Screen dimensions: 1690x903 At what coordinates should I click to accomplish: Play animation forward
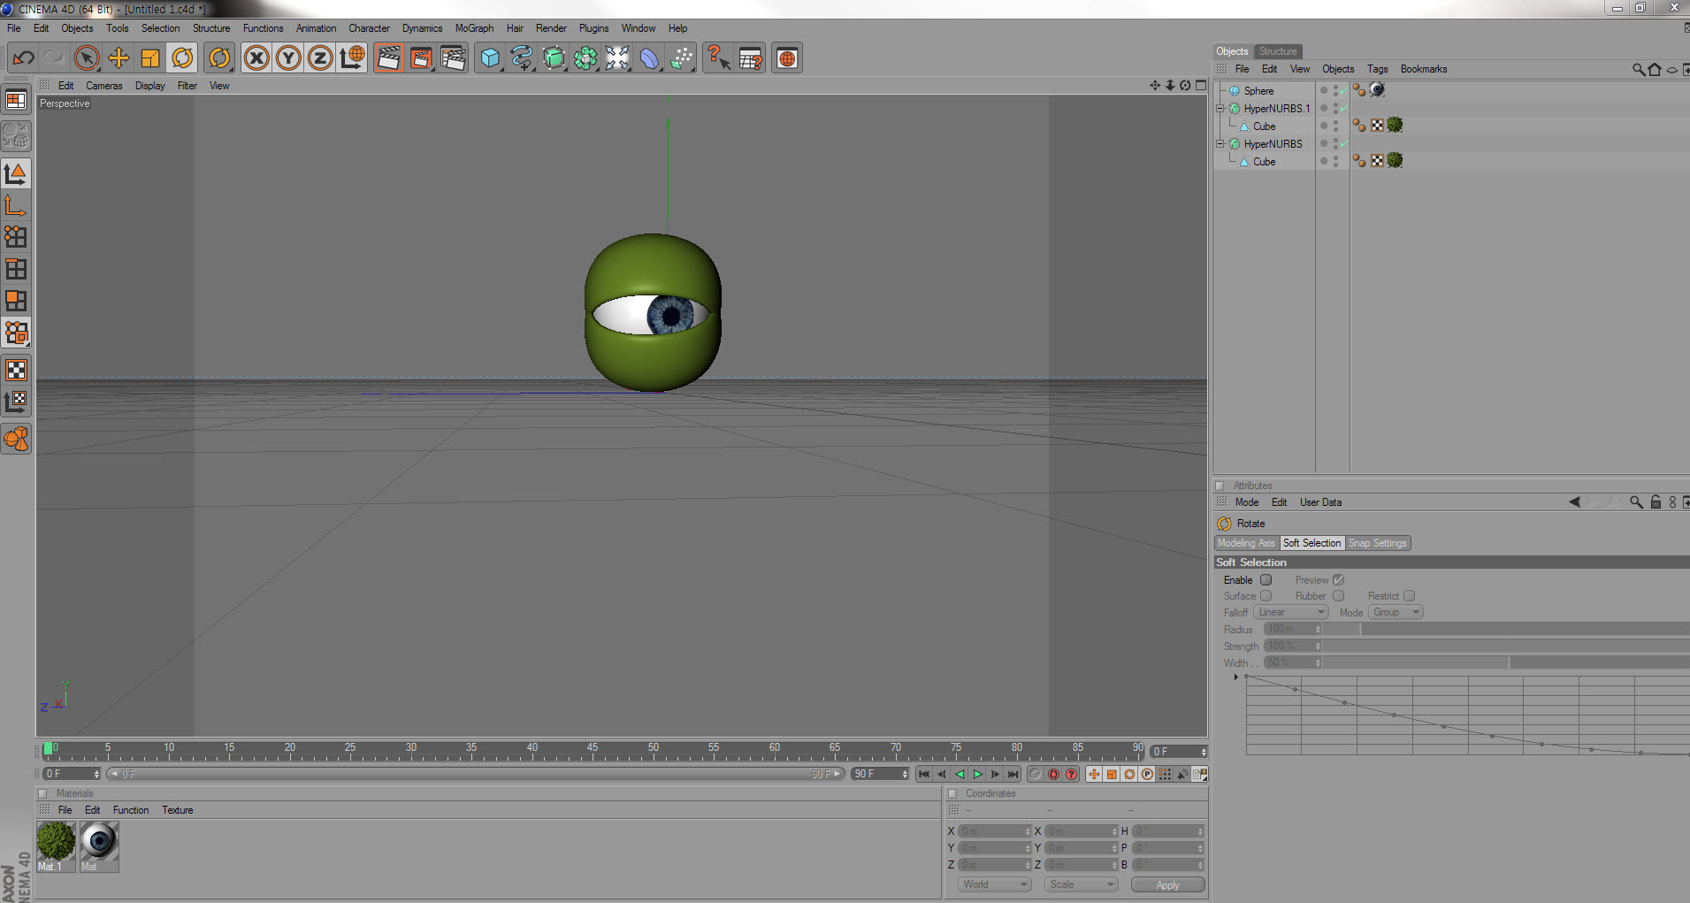click(977, 774)
